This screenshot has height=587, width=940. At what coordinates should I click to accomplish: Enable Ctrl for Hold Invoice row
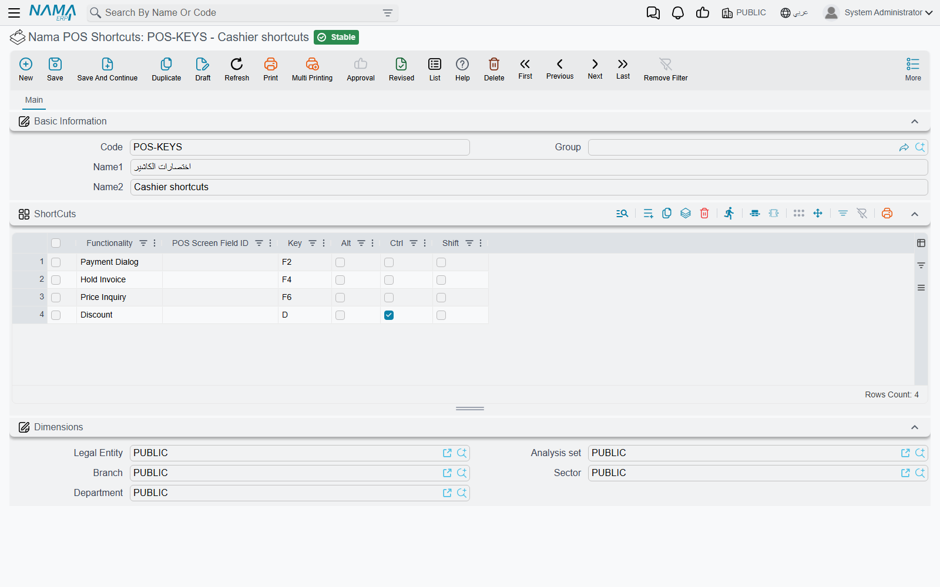[389, 280]
